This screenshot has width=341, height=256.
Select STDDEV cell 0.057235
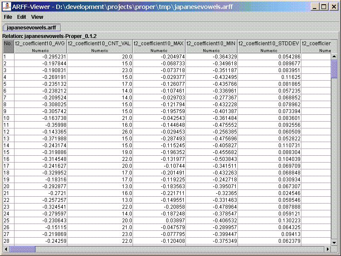pyautogui.click(x=269, y=91)
